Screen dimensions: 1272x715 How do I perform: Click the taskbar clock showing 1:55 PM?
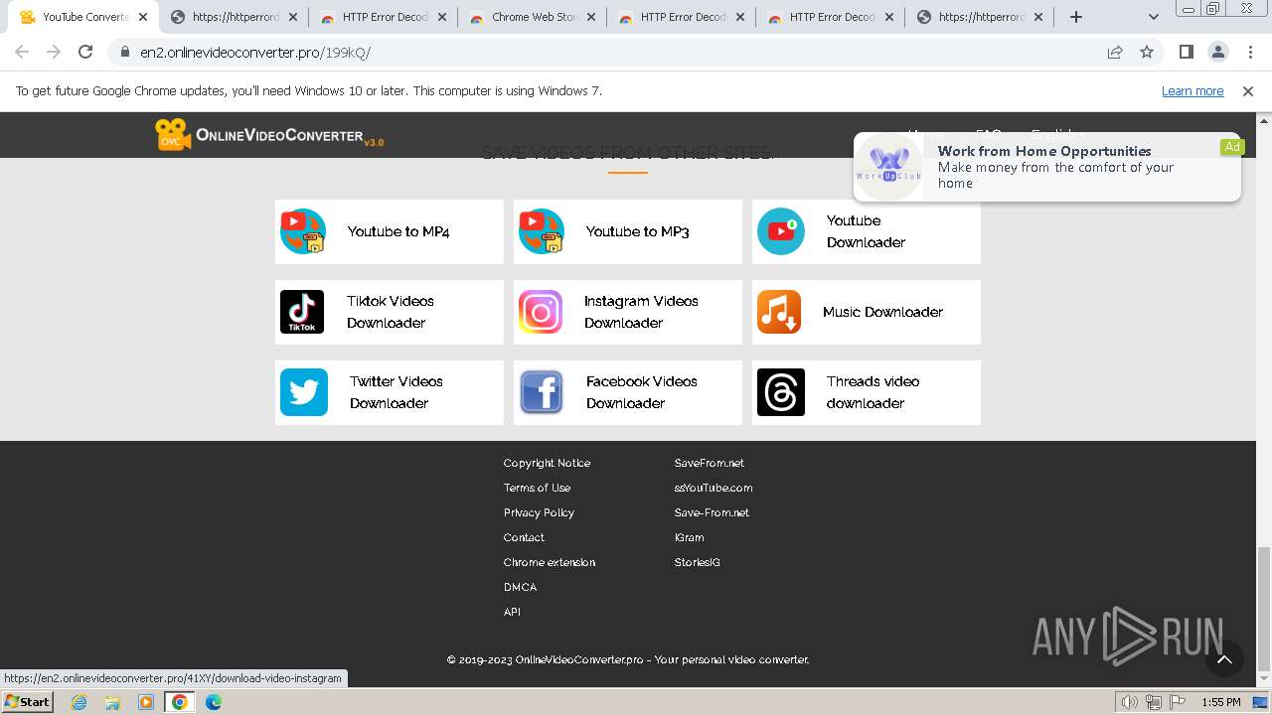1220,702
